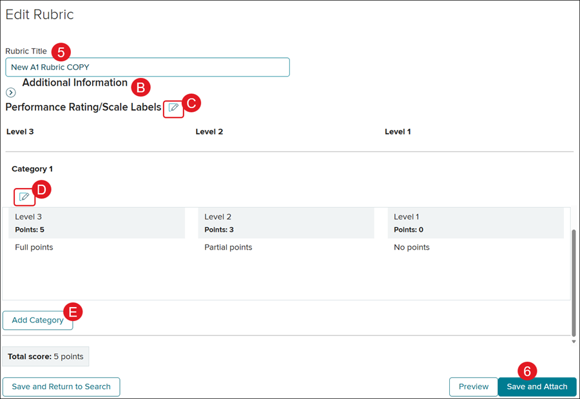Open the rubric Preview

[473, 387]
